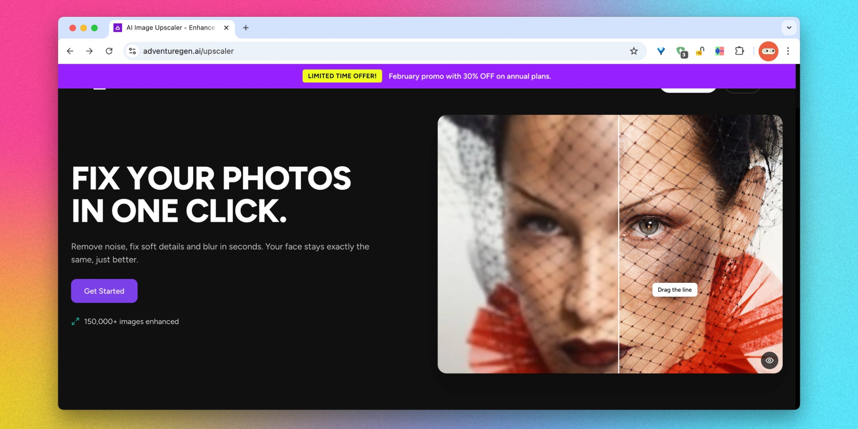Select the AI Image Upscaler tab
Viewport: 858px width, 429px height.
tap(170, 27)
